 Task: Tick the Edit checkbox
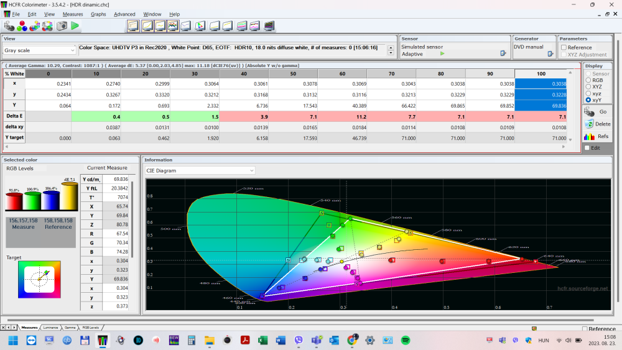pos(587,147)
